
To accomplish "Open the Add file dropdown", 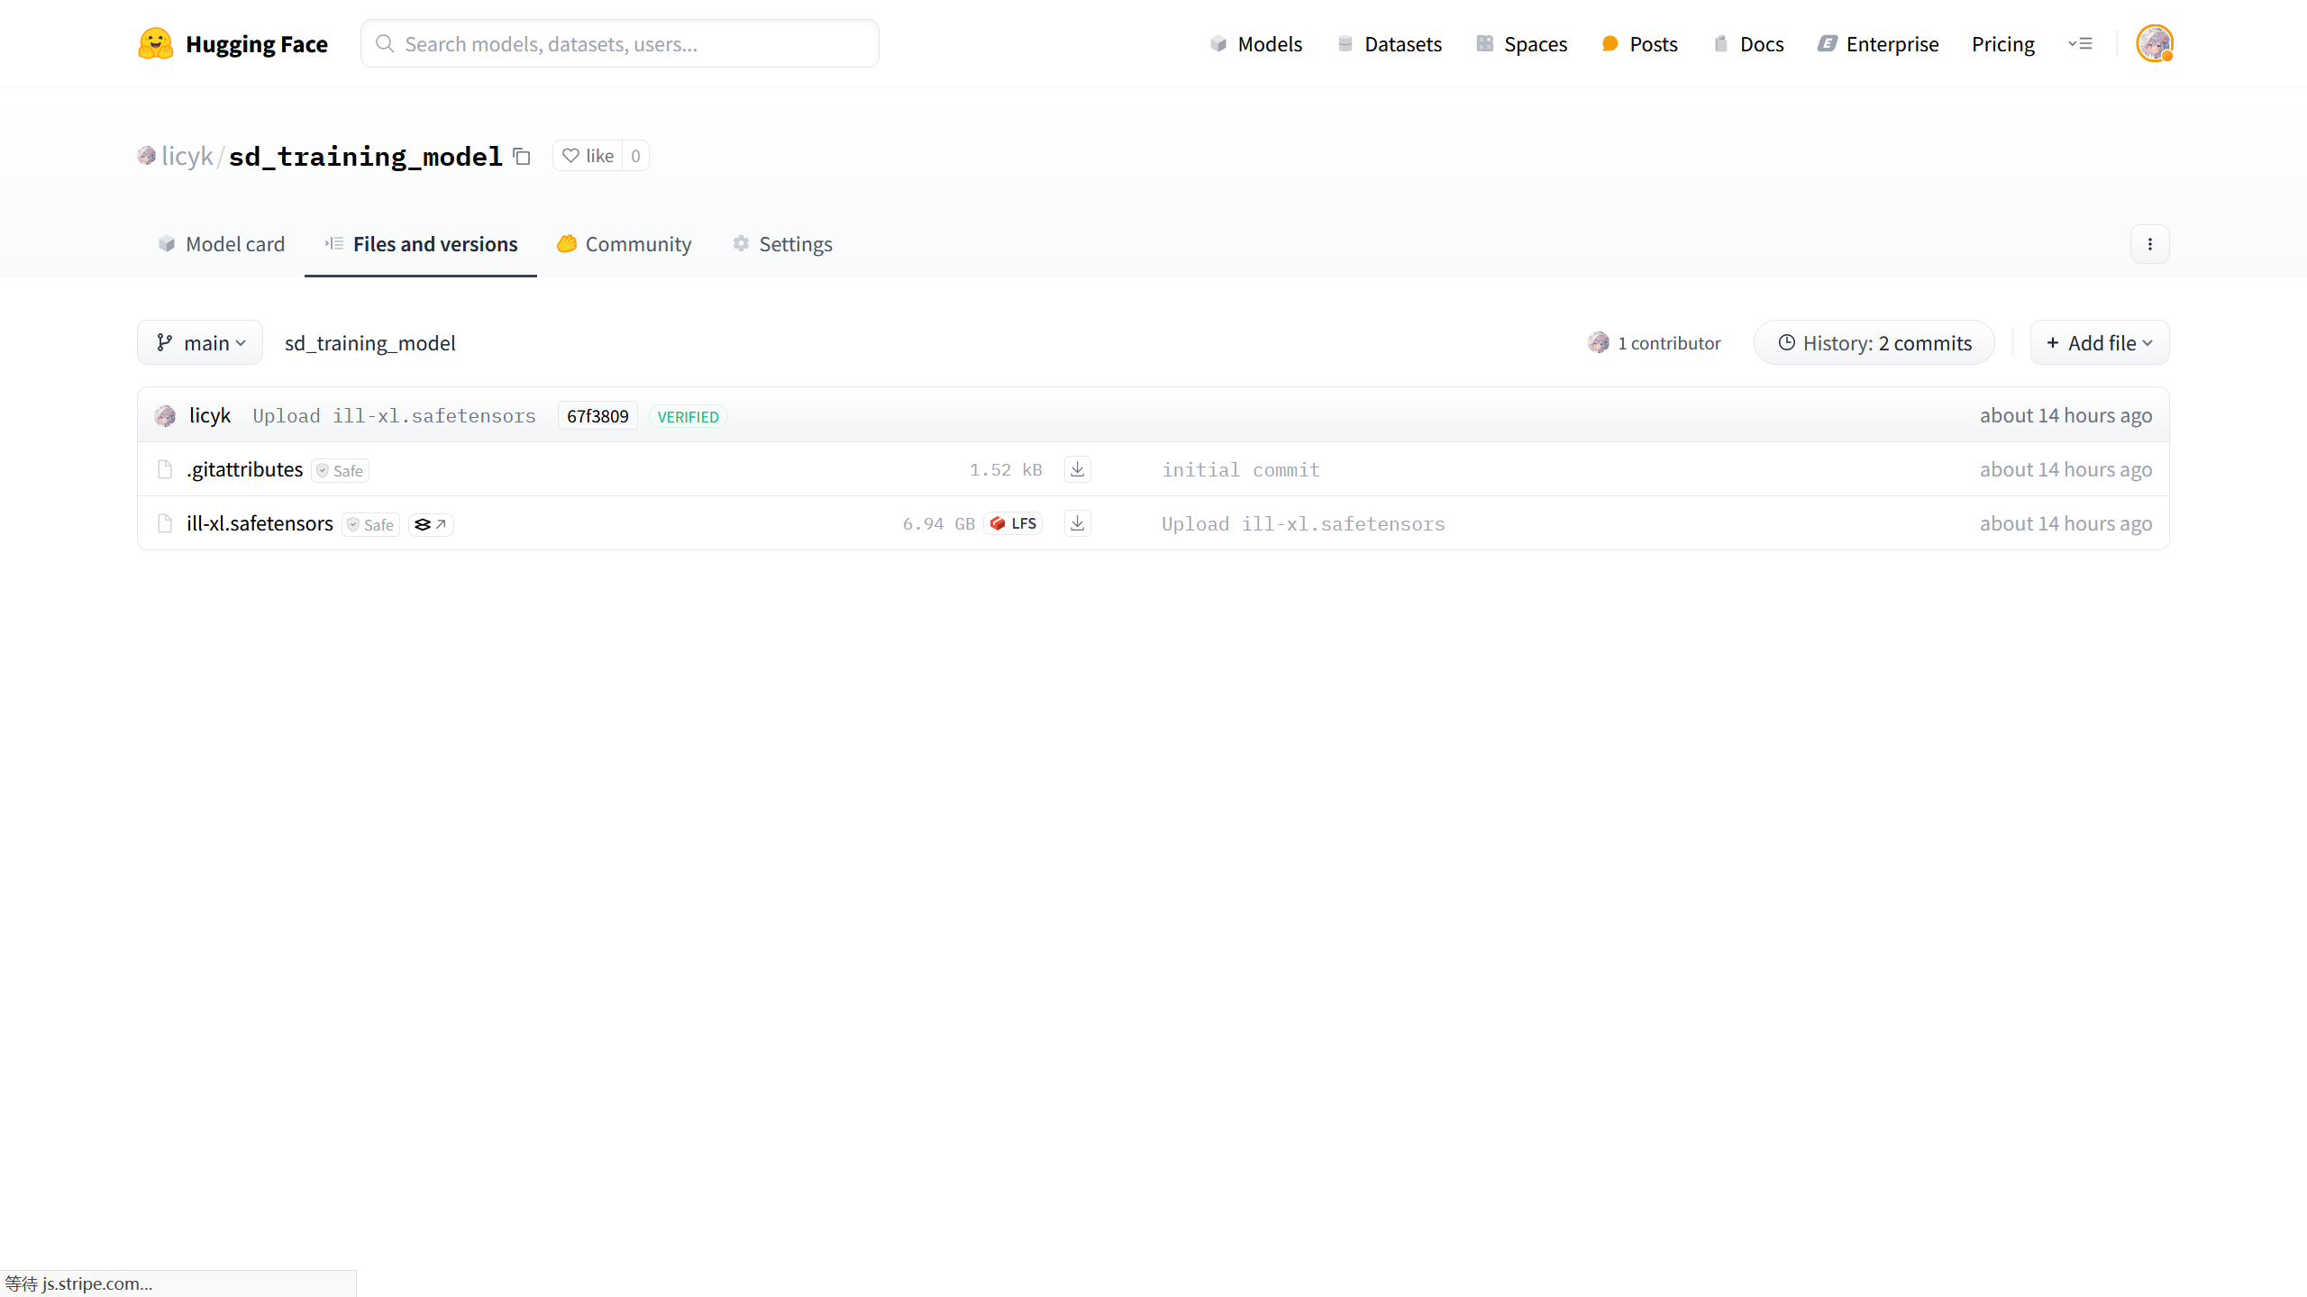I will [2099, 342].
